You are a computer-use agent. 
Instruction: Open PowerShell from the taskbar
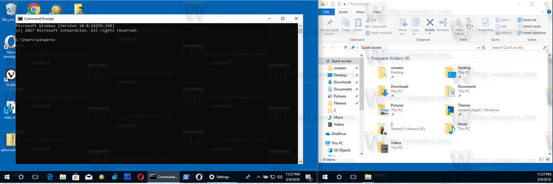187,177
